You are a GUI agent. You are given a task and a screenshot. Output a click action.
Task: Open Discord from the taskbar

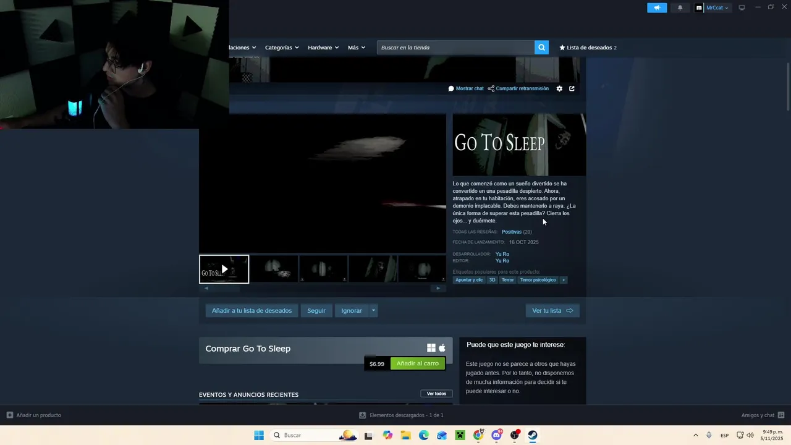(x=496, y=435)
